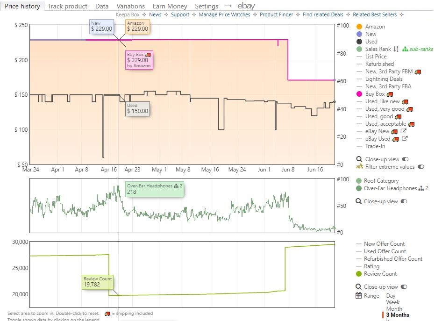Image resolution: width=442 pixels, height=321 pixels.
Task: Open the Variations tab
Action: (x=130, y=6)
